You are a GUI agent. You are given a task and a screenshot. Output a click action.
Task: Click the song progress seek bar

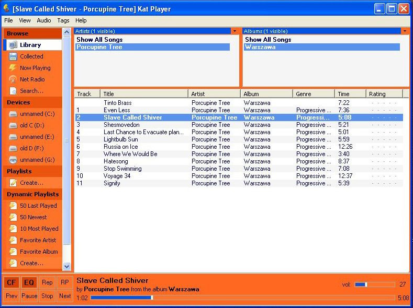[242, 298]
